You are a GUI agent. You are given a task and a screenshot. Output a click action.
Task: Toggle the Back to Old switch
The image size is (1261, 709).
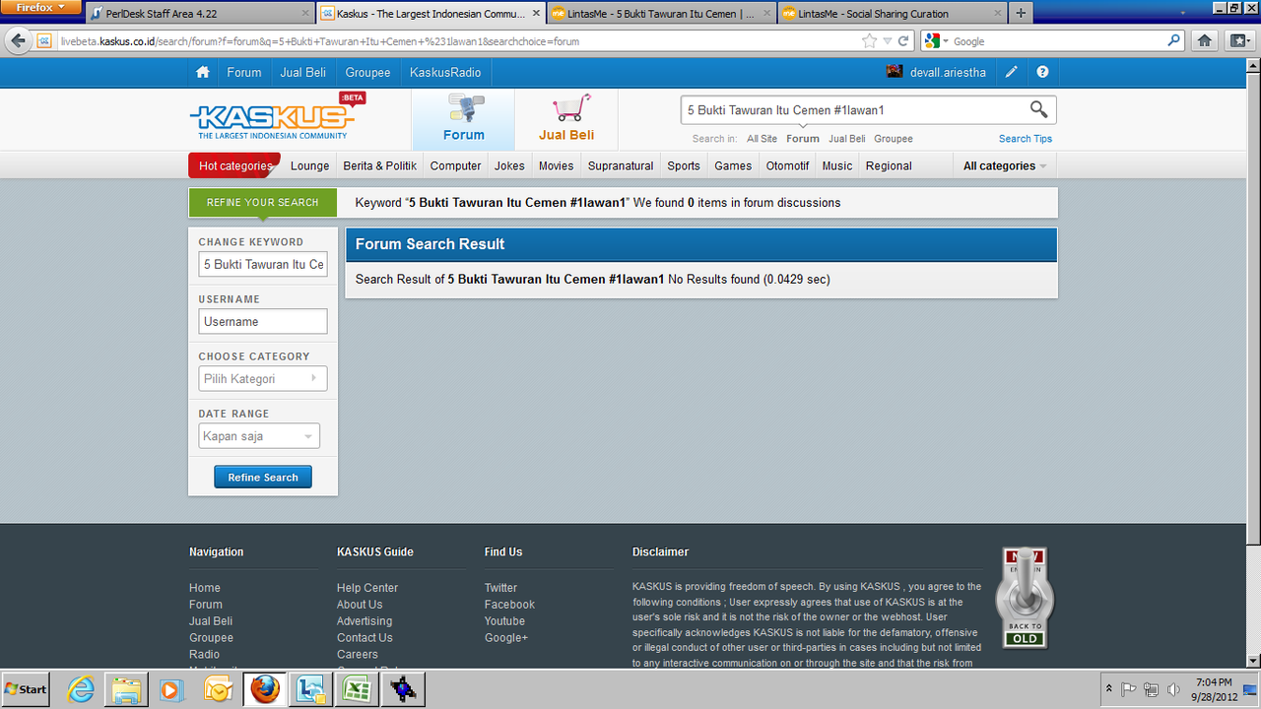pos(1025,598)
